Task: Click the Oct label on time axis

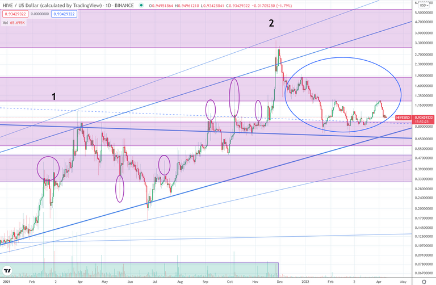Action: (x=230, y=282)
